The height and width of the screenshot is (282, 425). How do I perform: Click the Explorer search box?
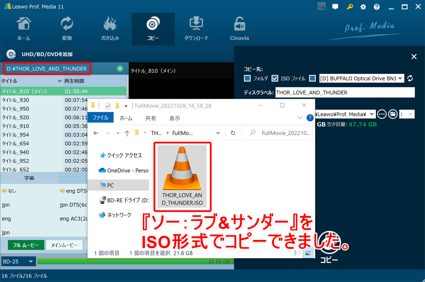click(278, 133)
